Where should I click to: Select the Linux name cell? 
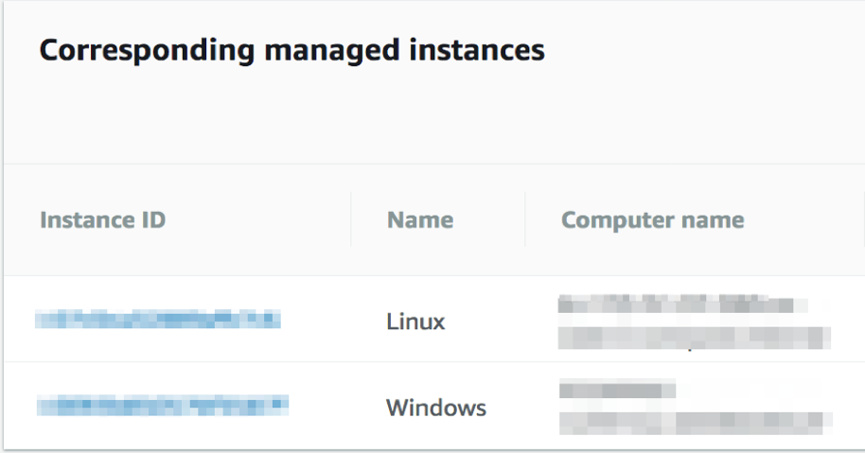point(415,322)
